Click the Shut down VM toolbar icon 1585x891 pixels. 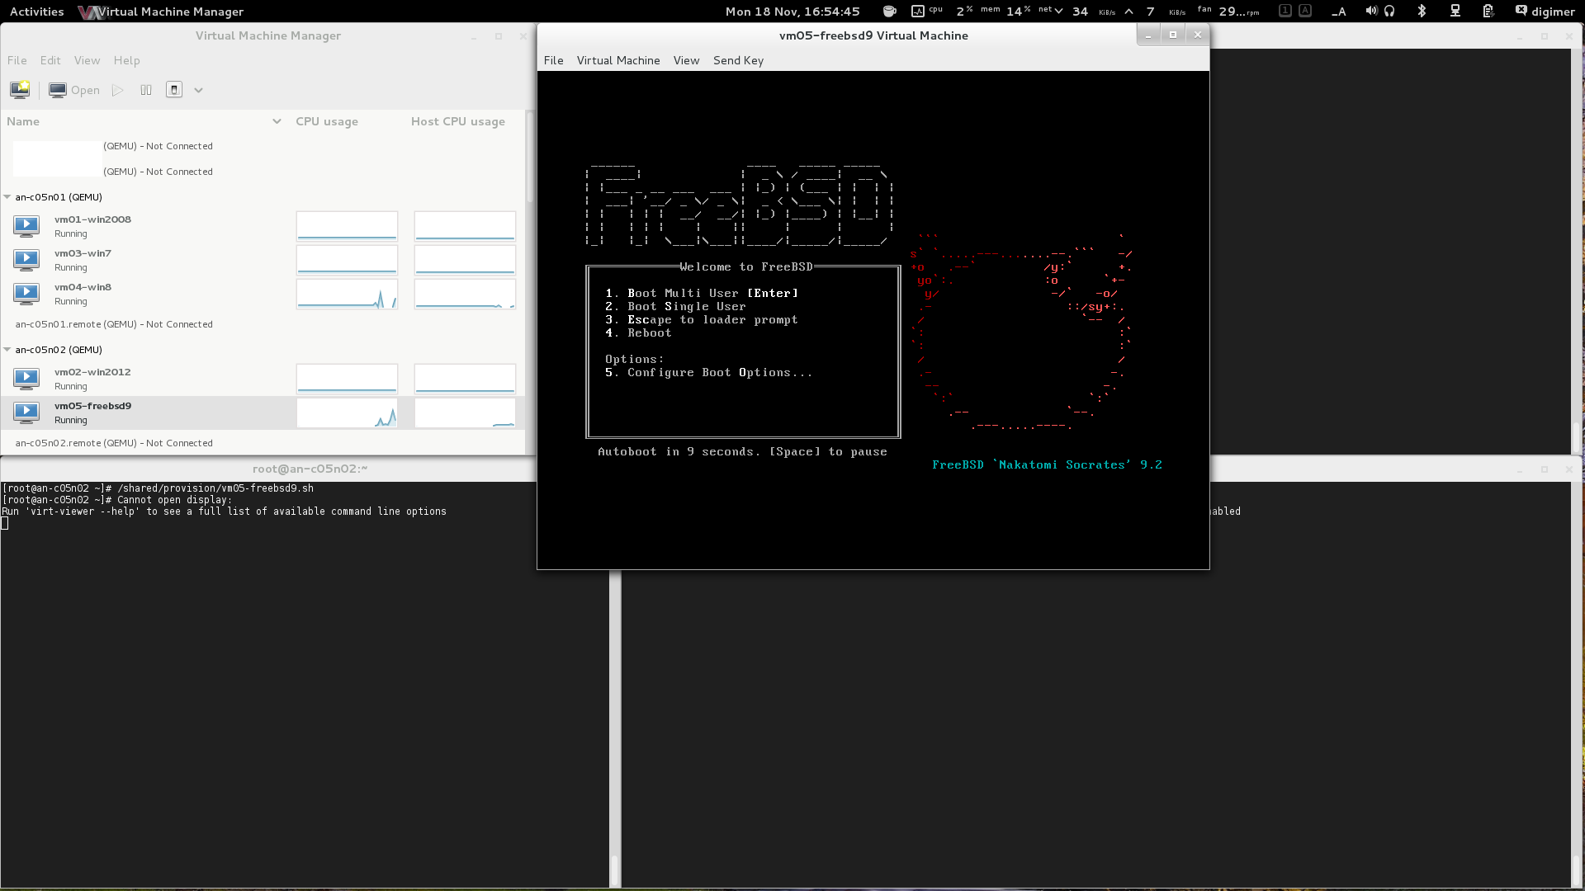click(x=173, y=90)
